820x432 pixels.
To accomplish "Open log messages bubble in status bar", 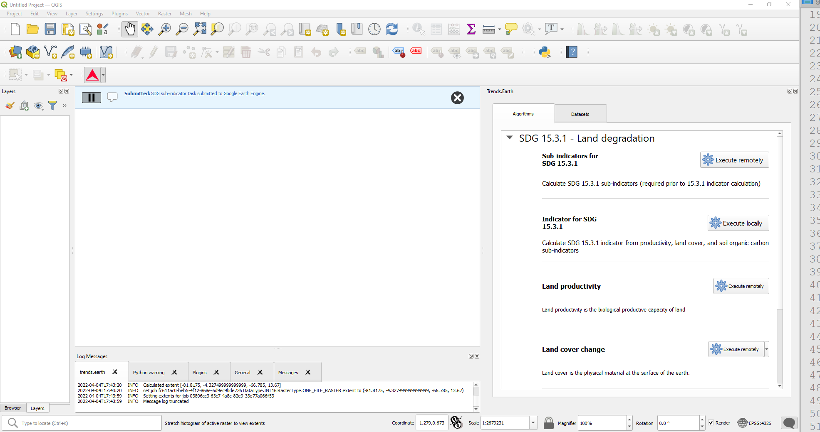I will (x=789, y=423).
